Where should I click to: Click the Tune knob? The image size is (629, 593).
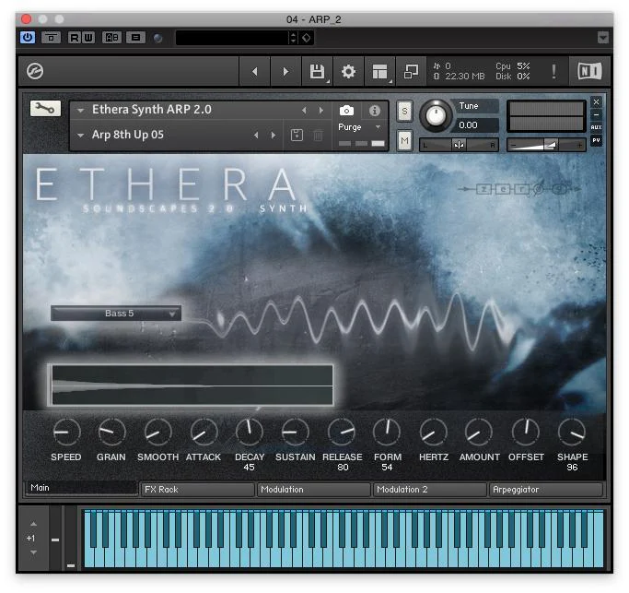(436, 115)
